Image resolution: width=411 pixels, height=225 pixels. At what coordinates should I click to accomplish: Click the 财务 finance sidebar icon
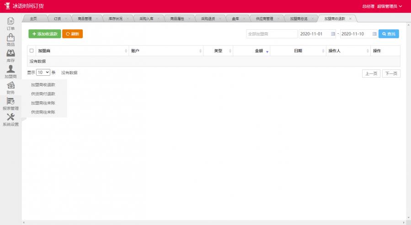pos(11,85)
